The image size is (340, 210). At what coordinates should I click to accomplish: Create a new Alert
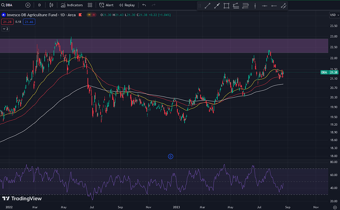coord(106,5)
